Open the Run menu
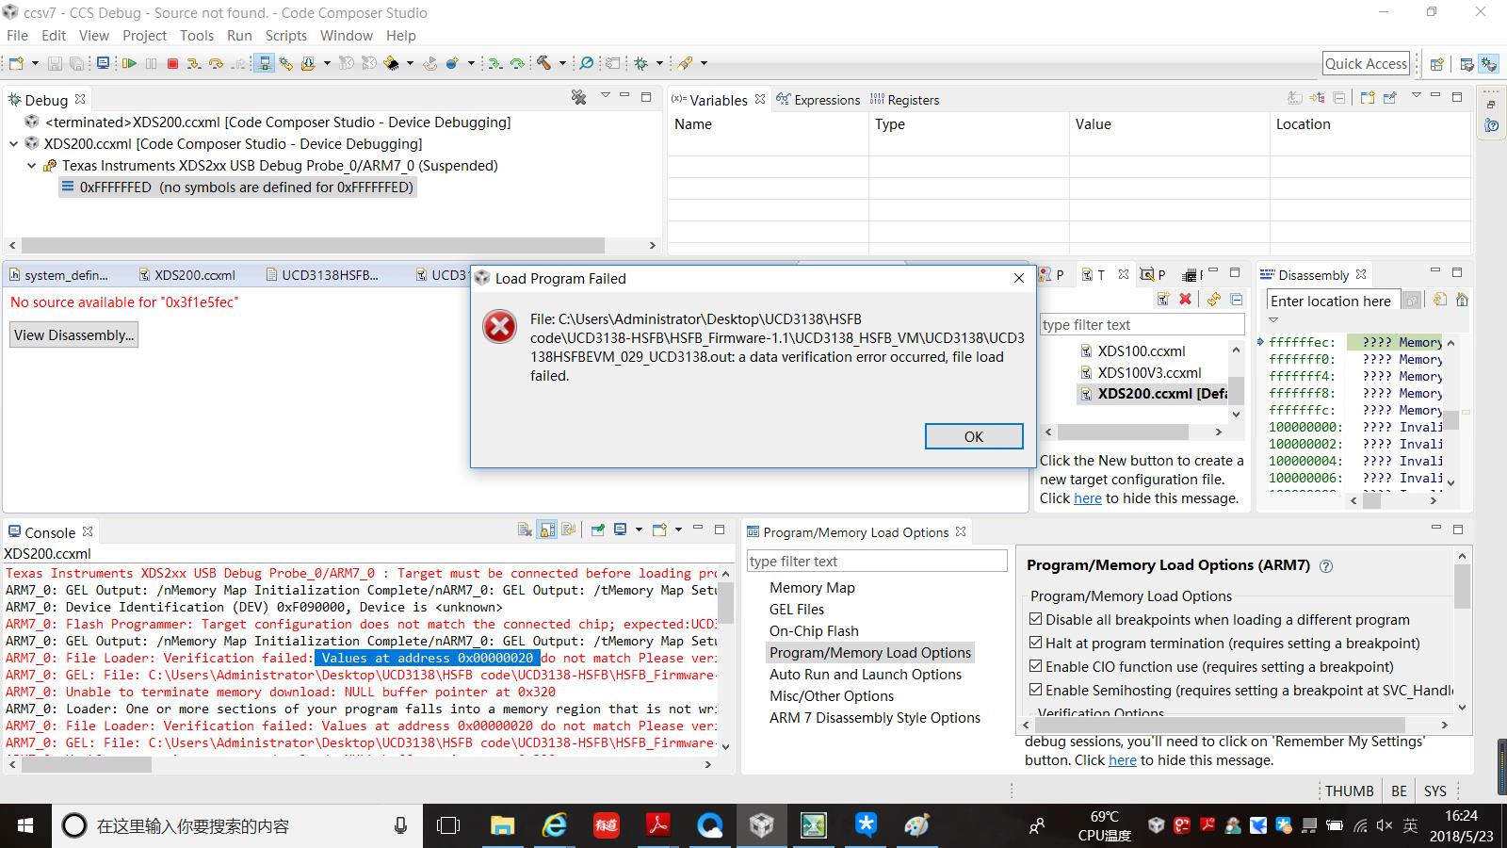 coord(239,35)
